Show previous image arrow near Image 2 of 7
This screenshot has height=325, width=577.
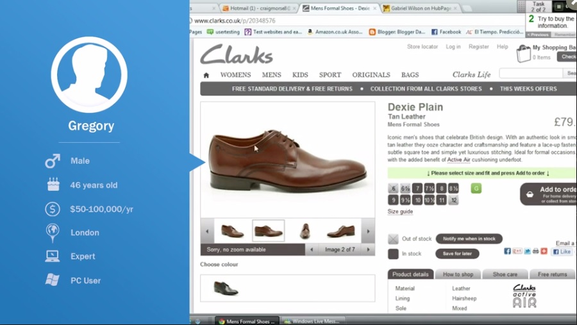(x=312, y=249)
